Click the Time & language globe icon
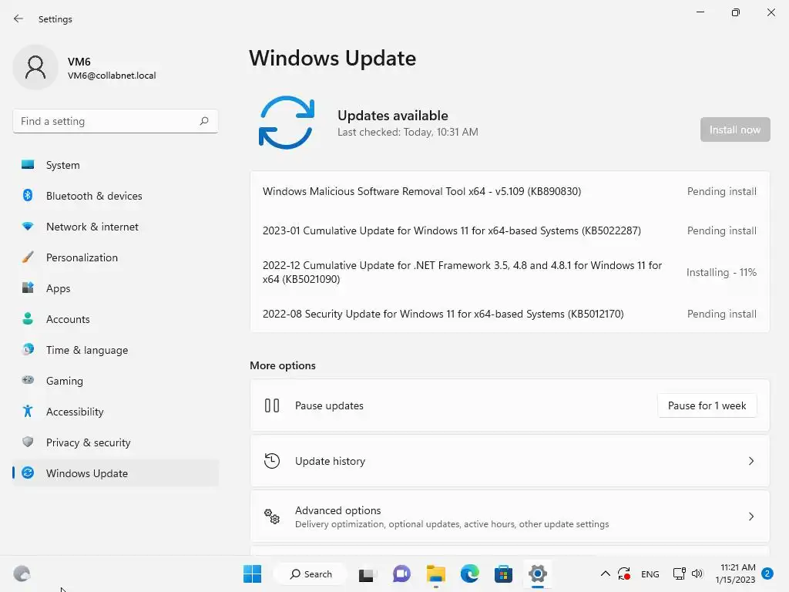The image size is (789, 592). [x=28, y=349]
